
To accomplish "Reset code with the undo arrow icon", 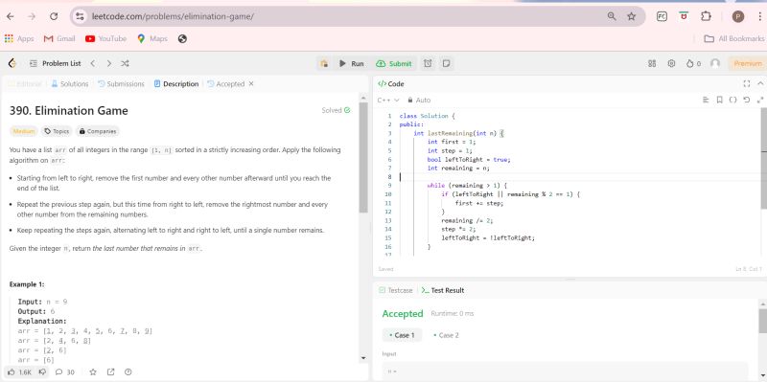I will pyautogui.click(x=747, y=100).
